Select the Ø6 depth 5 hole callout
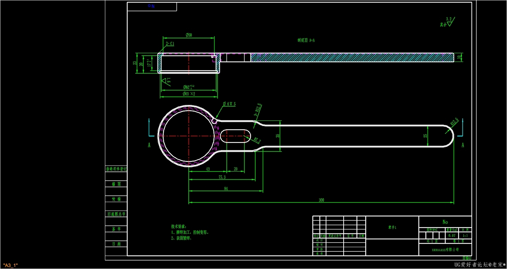This screenshot has height=269, width=507. pos(229,104)
